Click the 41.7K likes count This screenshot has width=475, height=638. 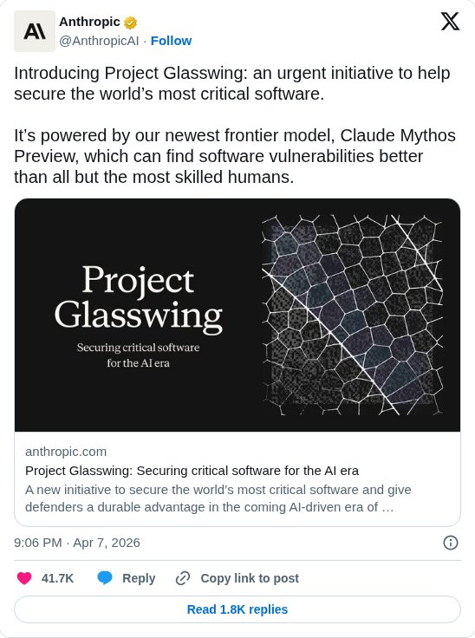[57, 578]
